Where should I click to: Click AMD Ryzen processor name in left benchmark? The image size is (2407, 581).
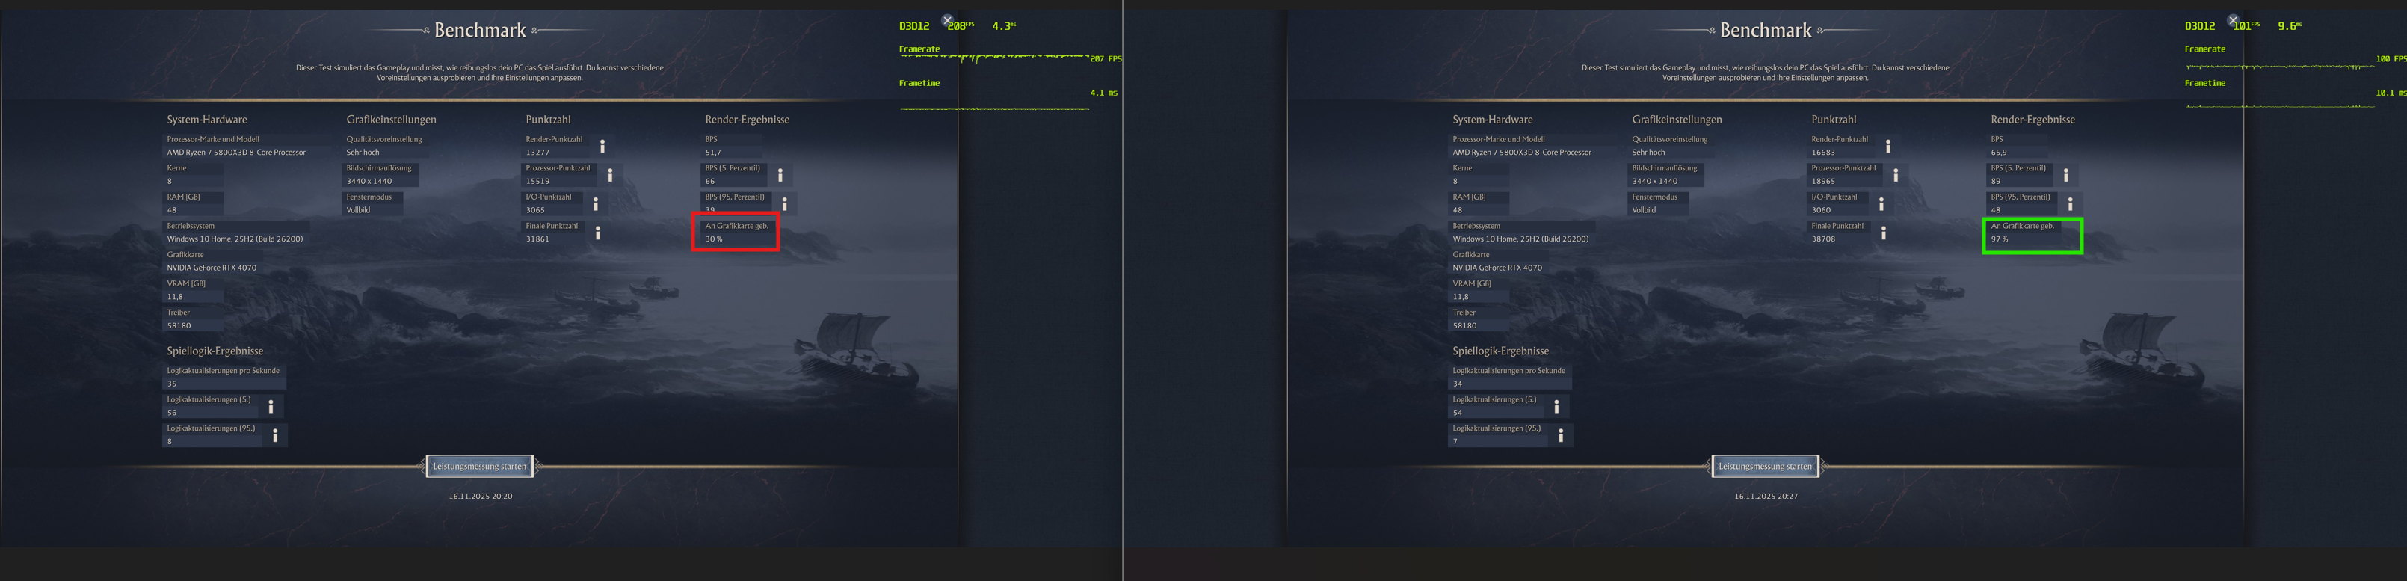(236, 153)
